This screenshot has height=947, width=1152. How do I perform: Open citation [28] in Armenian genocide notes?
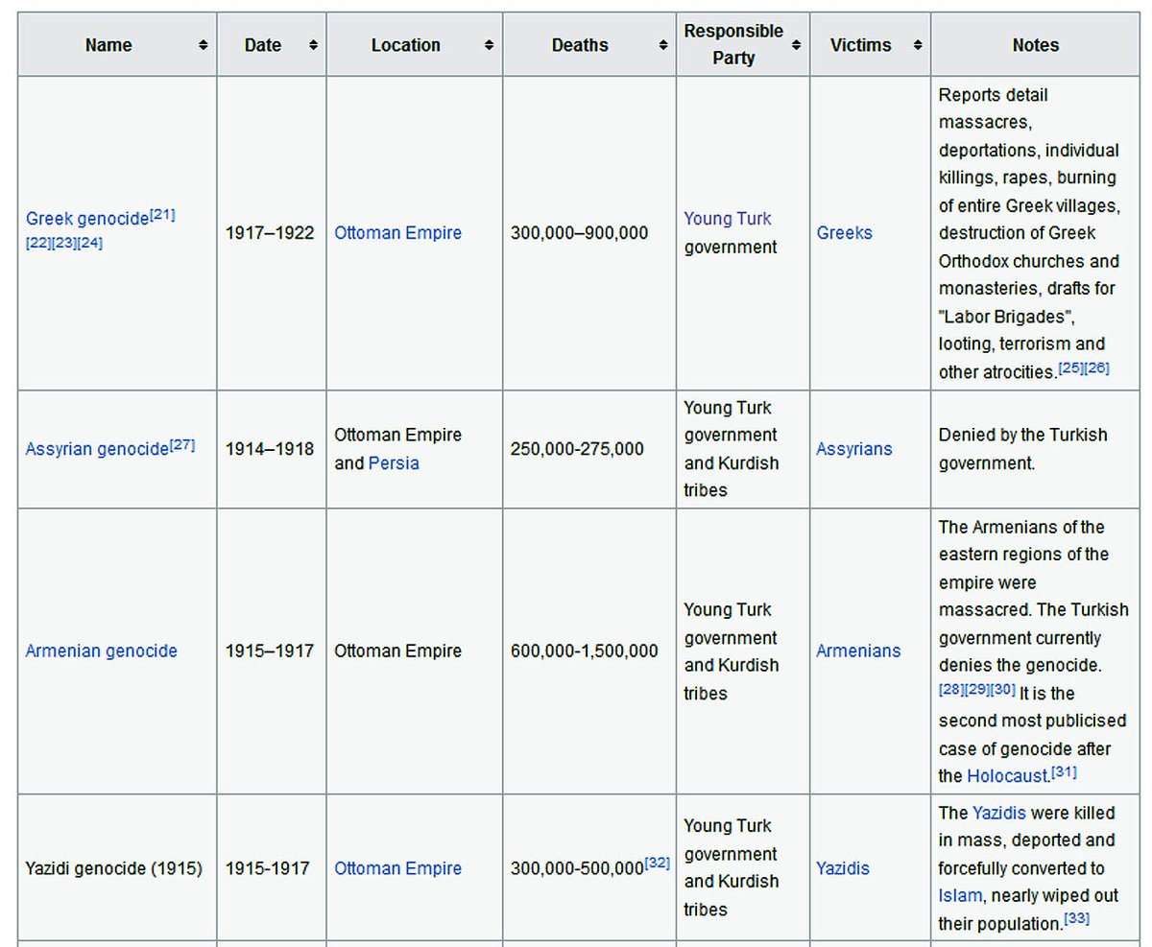point(951,689)
